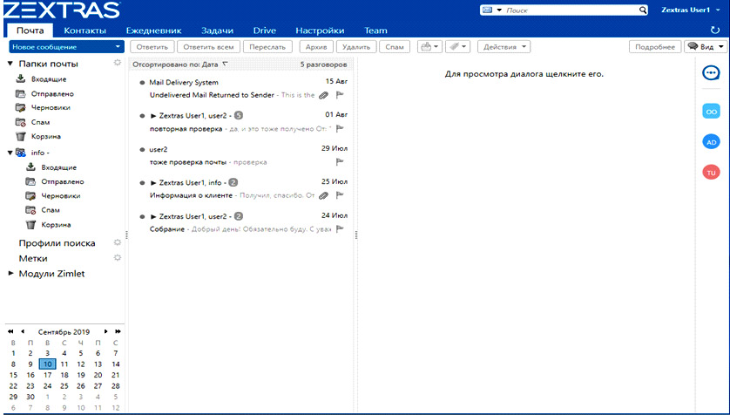Open Отправлено under info account
The image size is (730, 415).
(63, 181)
